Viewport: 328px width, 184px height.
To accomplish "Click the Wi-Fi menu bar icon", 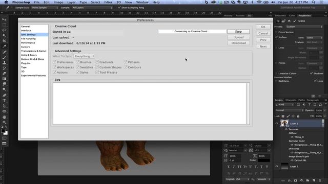I will [259, 2].
